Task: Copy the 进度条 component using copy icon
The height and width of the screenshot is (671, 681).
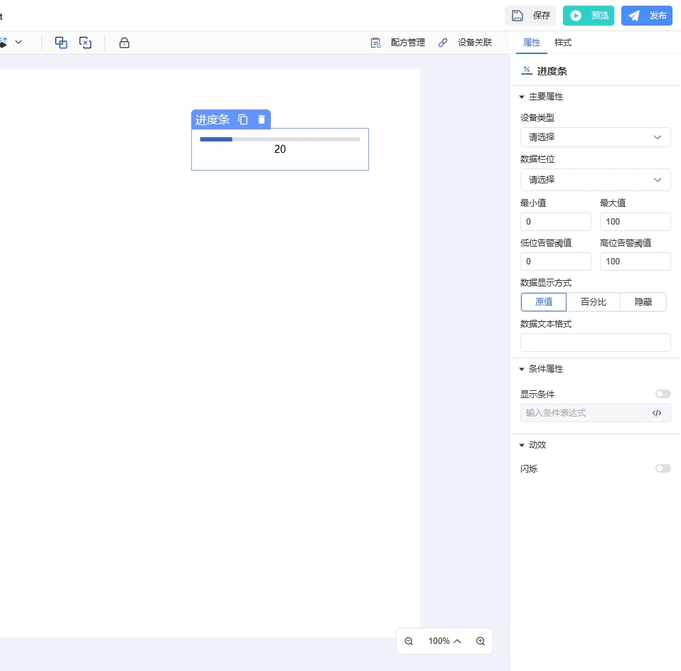Action: (x=243, y=119)
